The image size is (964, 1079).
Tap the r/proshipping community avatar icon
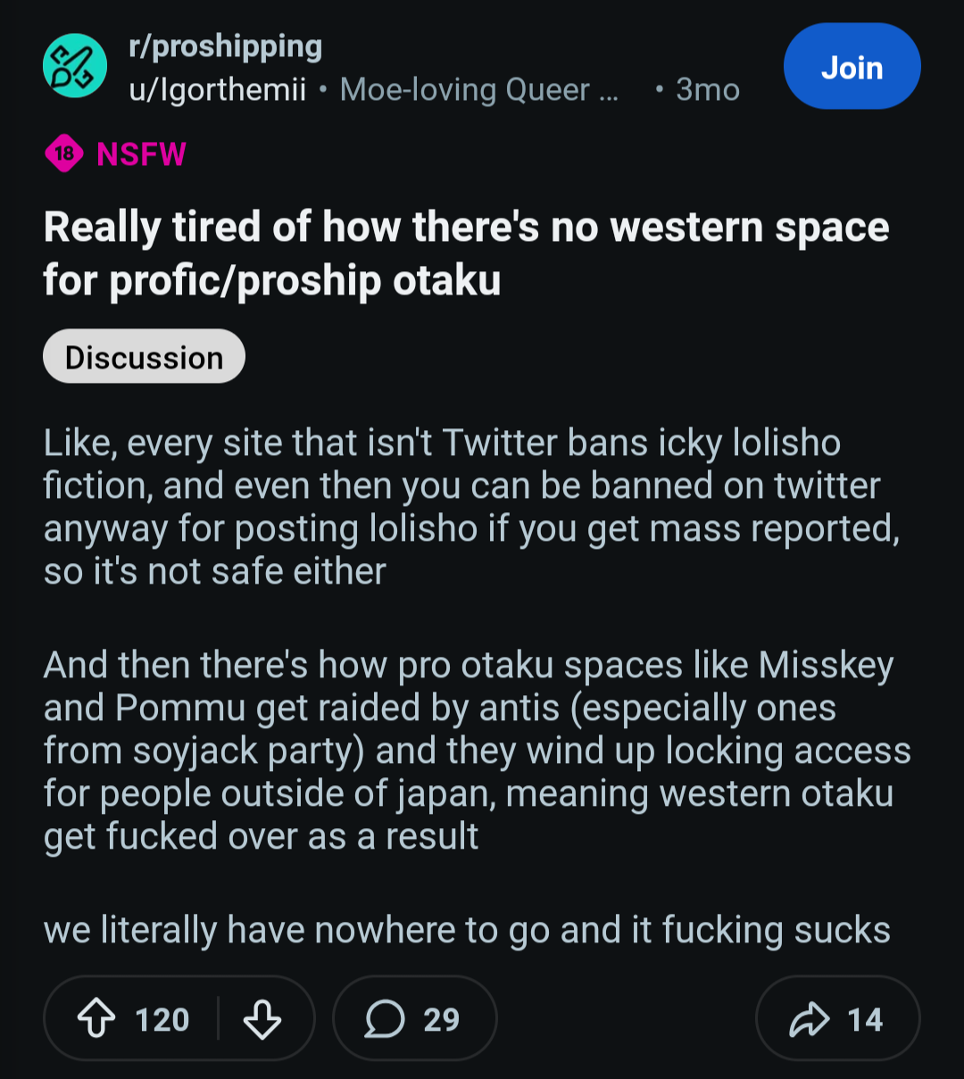(75, 66)
